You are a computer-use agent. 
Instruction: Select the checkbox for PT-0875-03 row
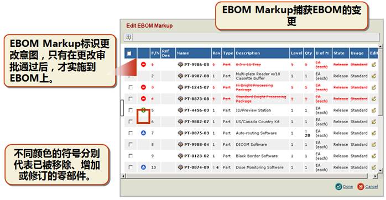[131, 133]
